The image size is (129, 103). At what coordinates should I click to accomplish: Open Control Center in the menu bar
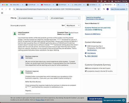pyautogui.click(x=112, y=1)
